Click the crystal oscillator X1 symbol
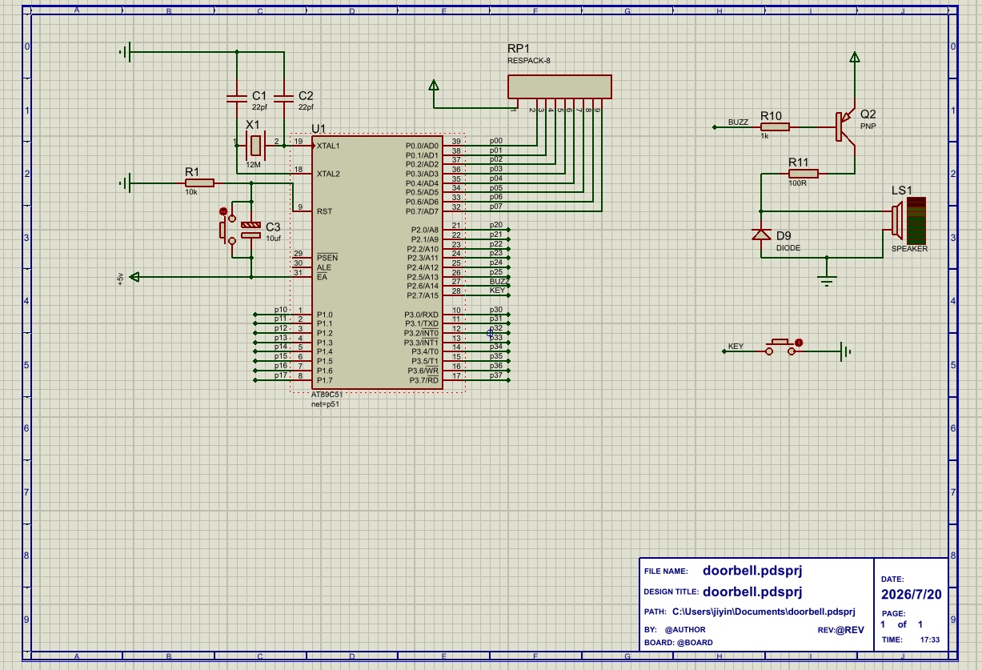Screen dimensions: 982x670 click(x=255, y=145)
